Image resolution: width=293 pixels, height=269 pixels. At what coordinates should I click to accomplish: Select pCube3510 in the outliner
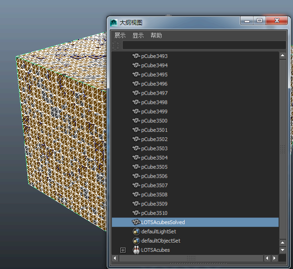point(154,213)
